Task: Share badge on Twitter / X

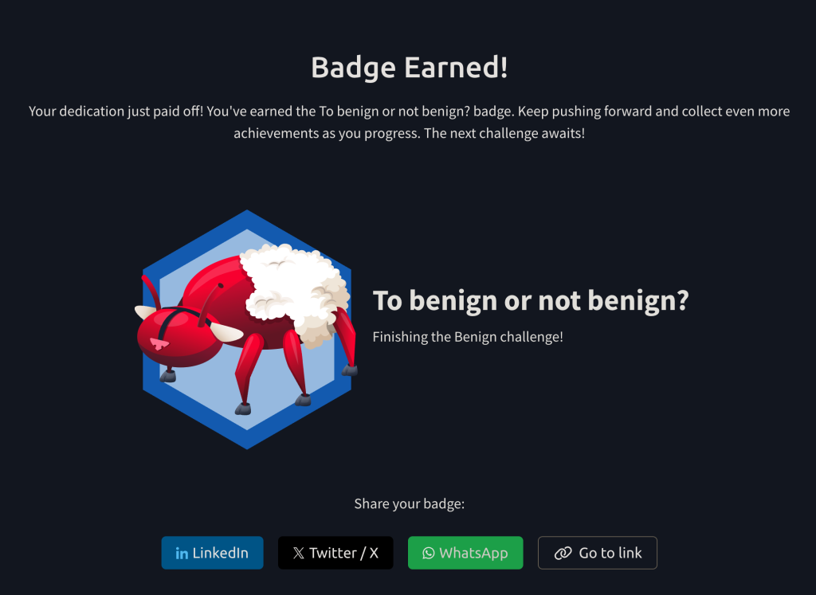Action: (x=335, y=553)
